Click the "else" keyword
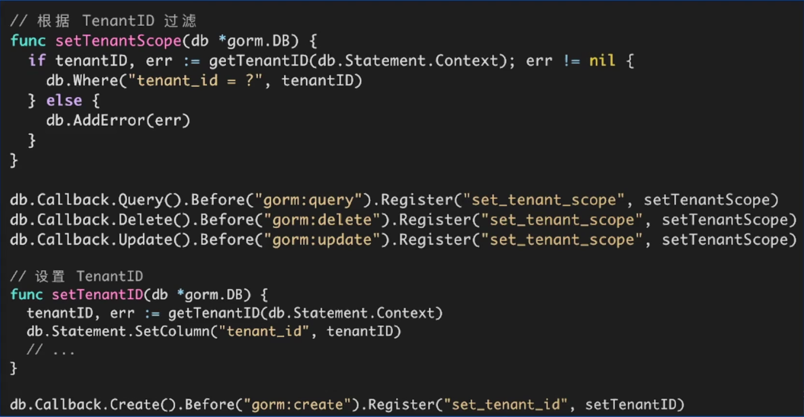This screenshot has height=417, width=804. click(64, 101)
